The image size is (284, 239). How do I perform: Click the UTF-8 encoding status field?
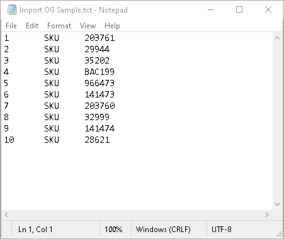[x=222, y=229]
